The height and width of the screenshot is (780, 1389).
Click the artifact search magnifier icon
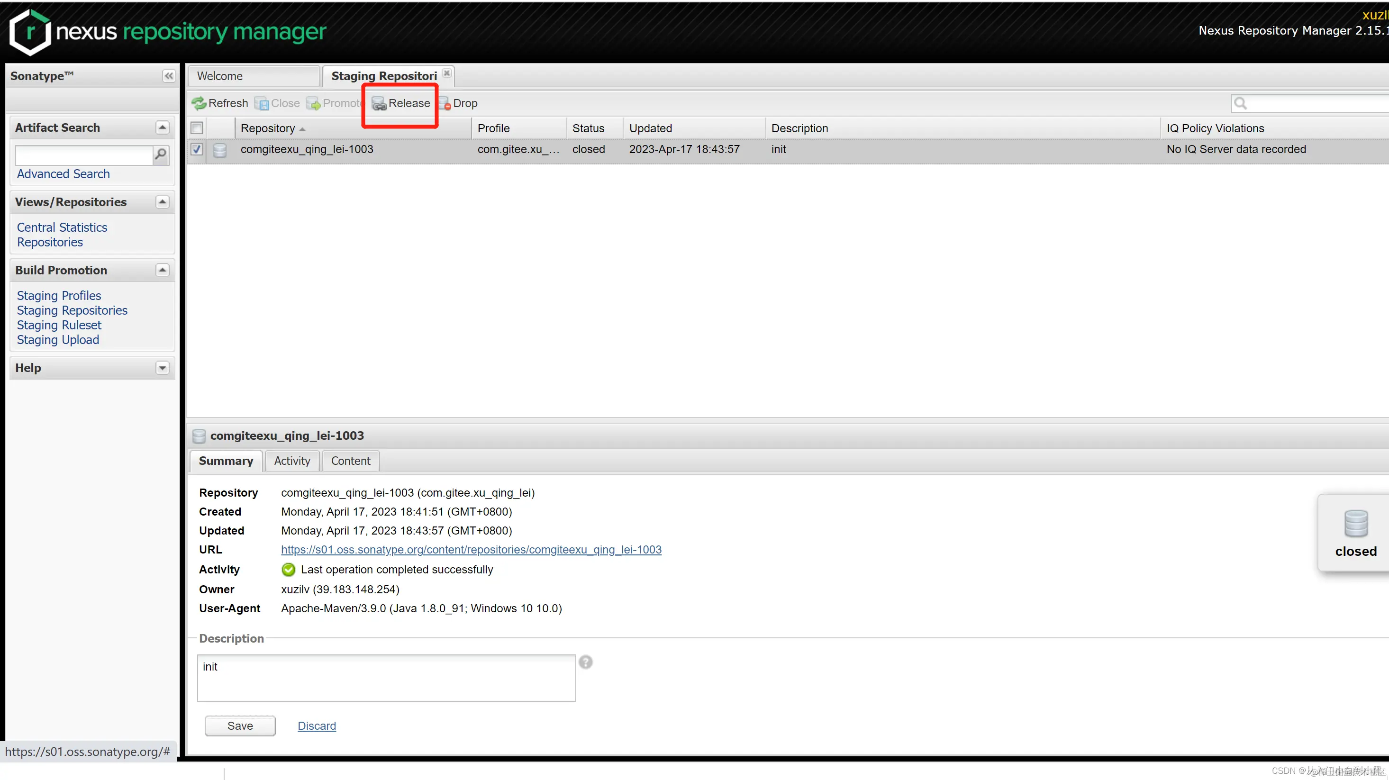click(x=161, y=154)
